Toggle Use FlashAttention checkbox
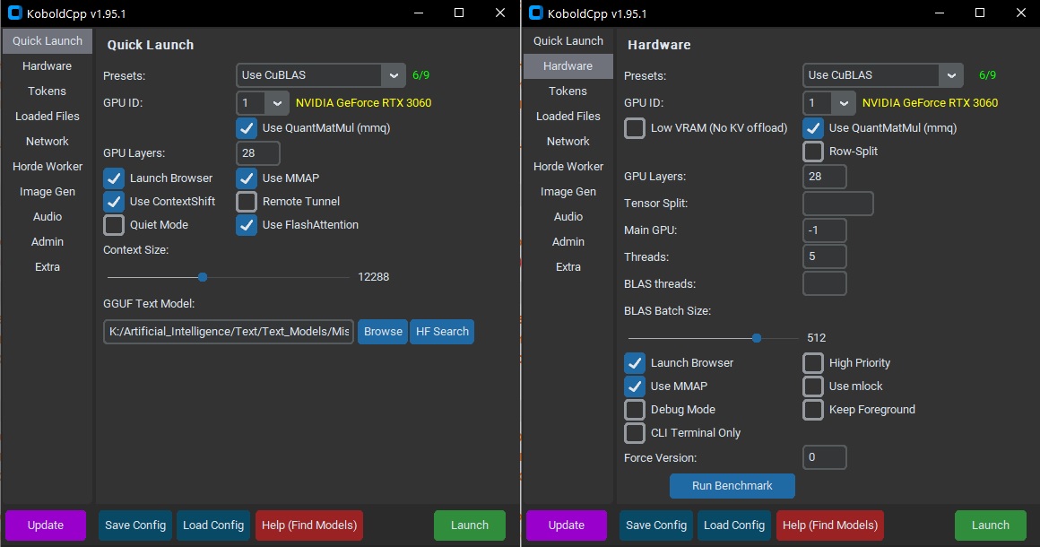 [x=246, y=225]
